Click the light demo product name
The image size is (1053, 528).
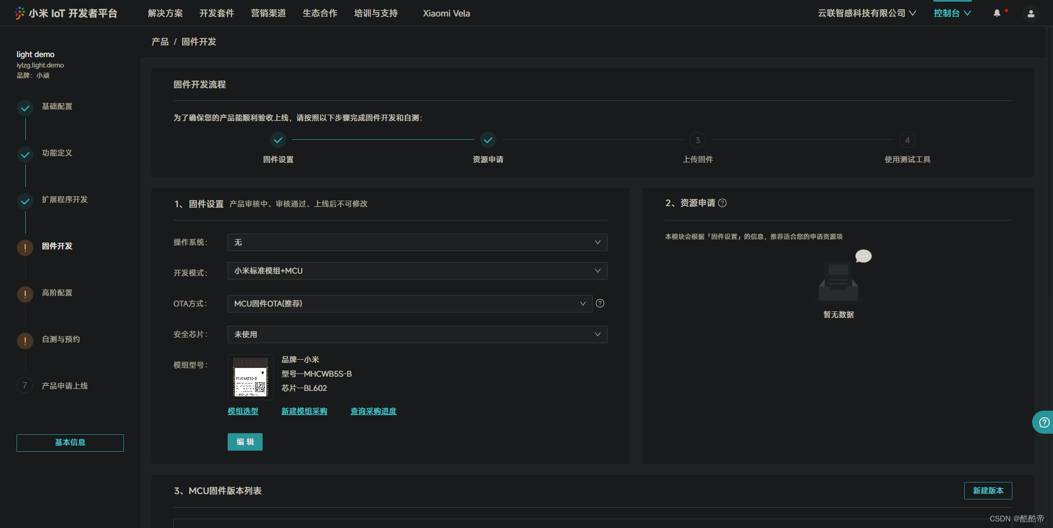pyautogui.click(x=36, y=54)
